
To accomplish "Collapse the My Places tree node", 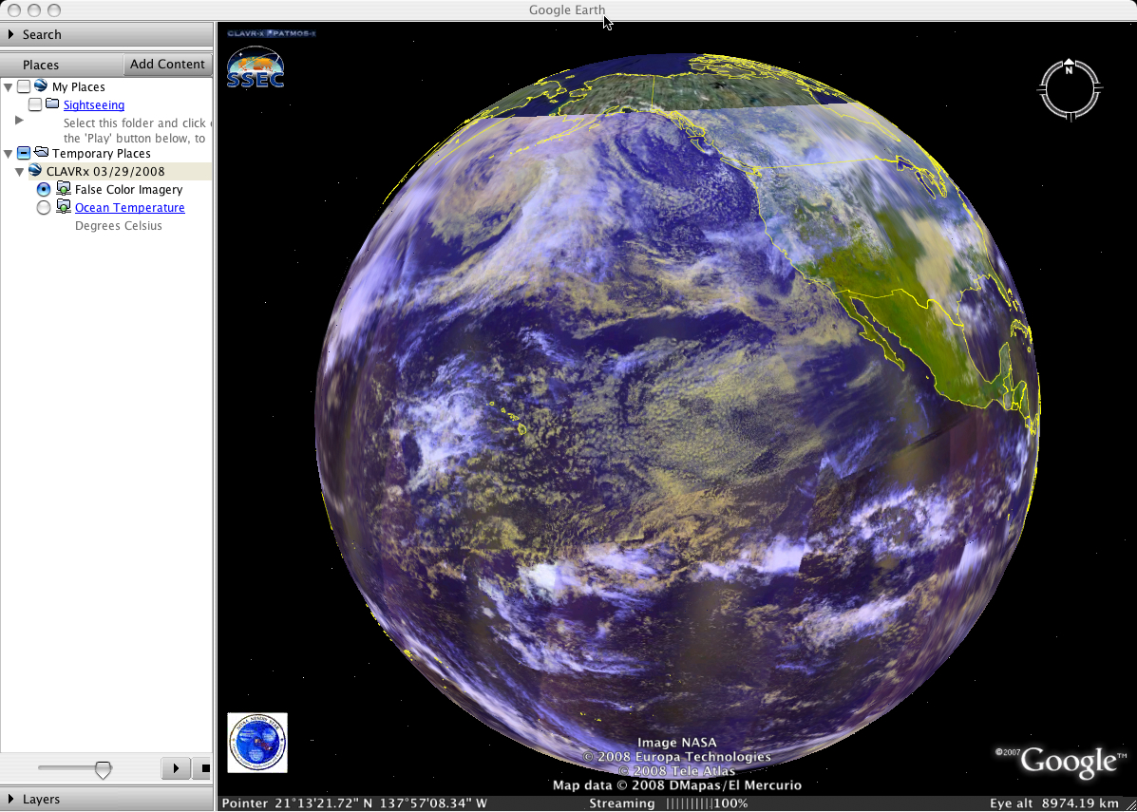I will [9, 87].
